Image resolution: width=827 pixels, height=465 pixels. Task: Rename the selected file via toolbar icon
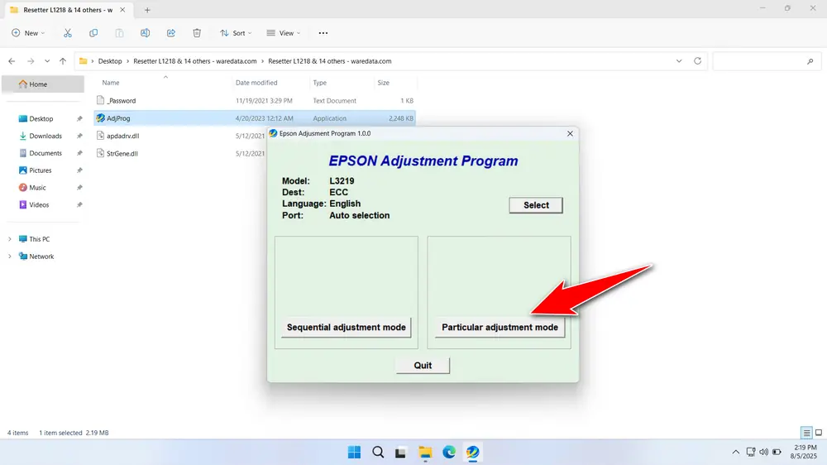[145, 33]
